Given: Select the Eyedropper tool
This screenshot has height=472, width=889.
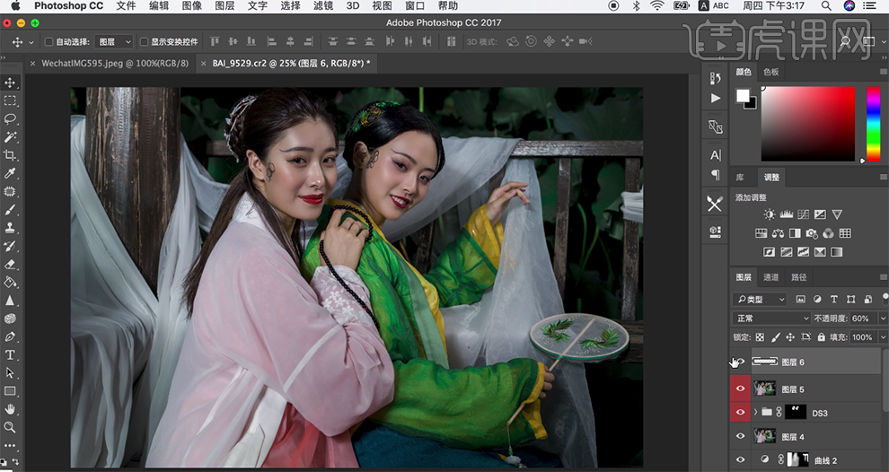Looking at the screenshot, I should point(10,173).
